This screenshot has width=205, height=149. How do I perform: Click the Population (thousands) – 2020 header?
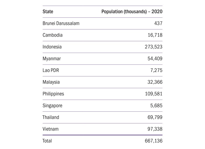pos(132,12)
